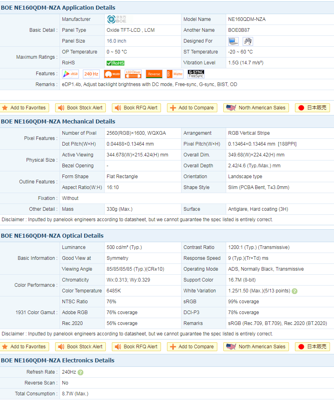Click the sRGB value 99% coverage
334x401 pixels.
[243, 302]
